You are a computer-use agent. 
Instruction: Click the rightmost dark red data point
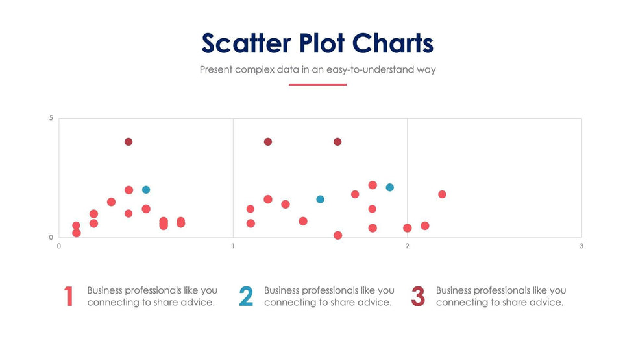pos(337,142)
